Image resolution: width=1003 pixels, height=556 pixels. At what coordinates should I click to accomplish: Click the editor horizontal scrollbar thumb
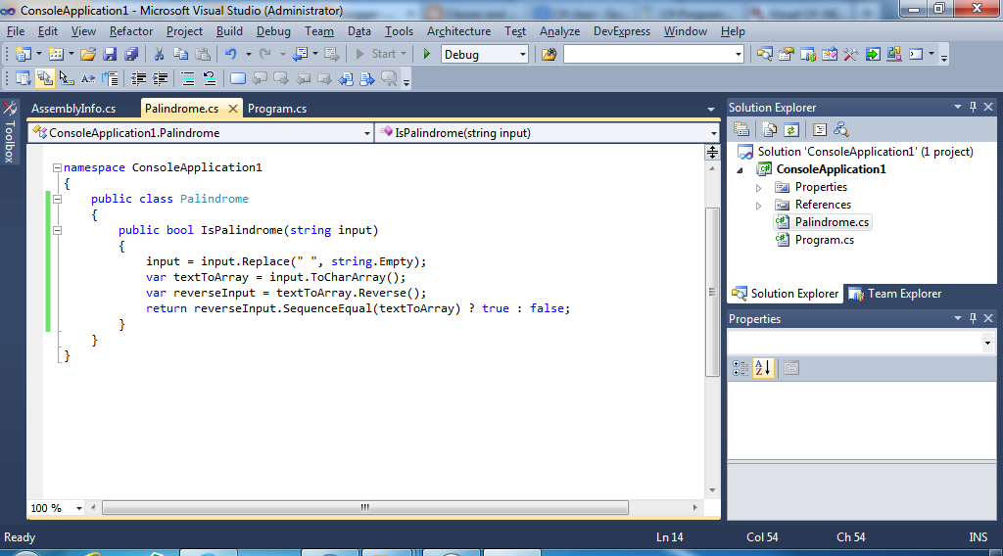pos(365,507)
